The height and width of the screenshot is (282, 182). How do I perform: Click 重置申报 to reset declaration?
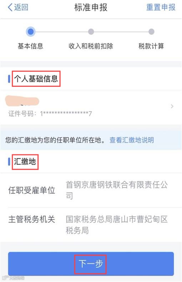point(161,7)
